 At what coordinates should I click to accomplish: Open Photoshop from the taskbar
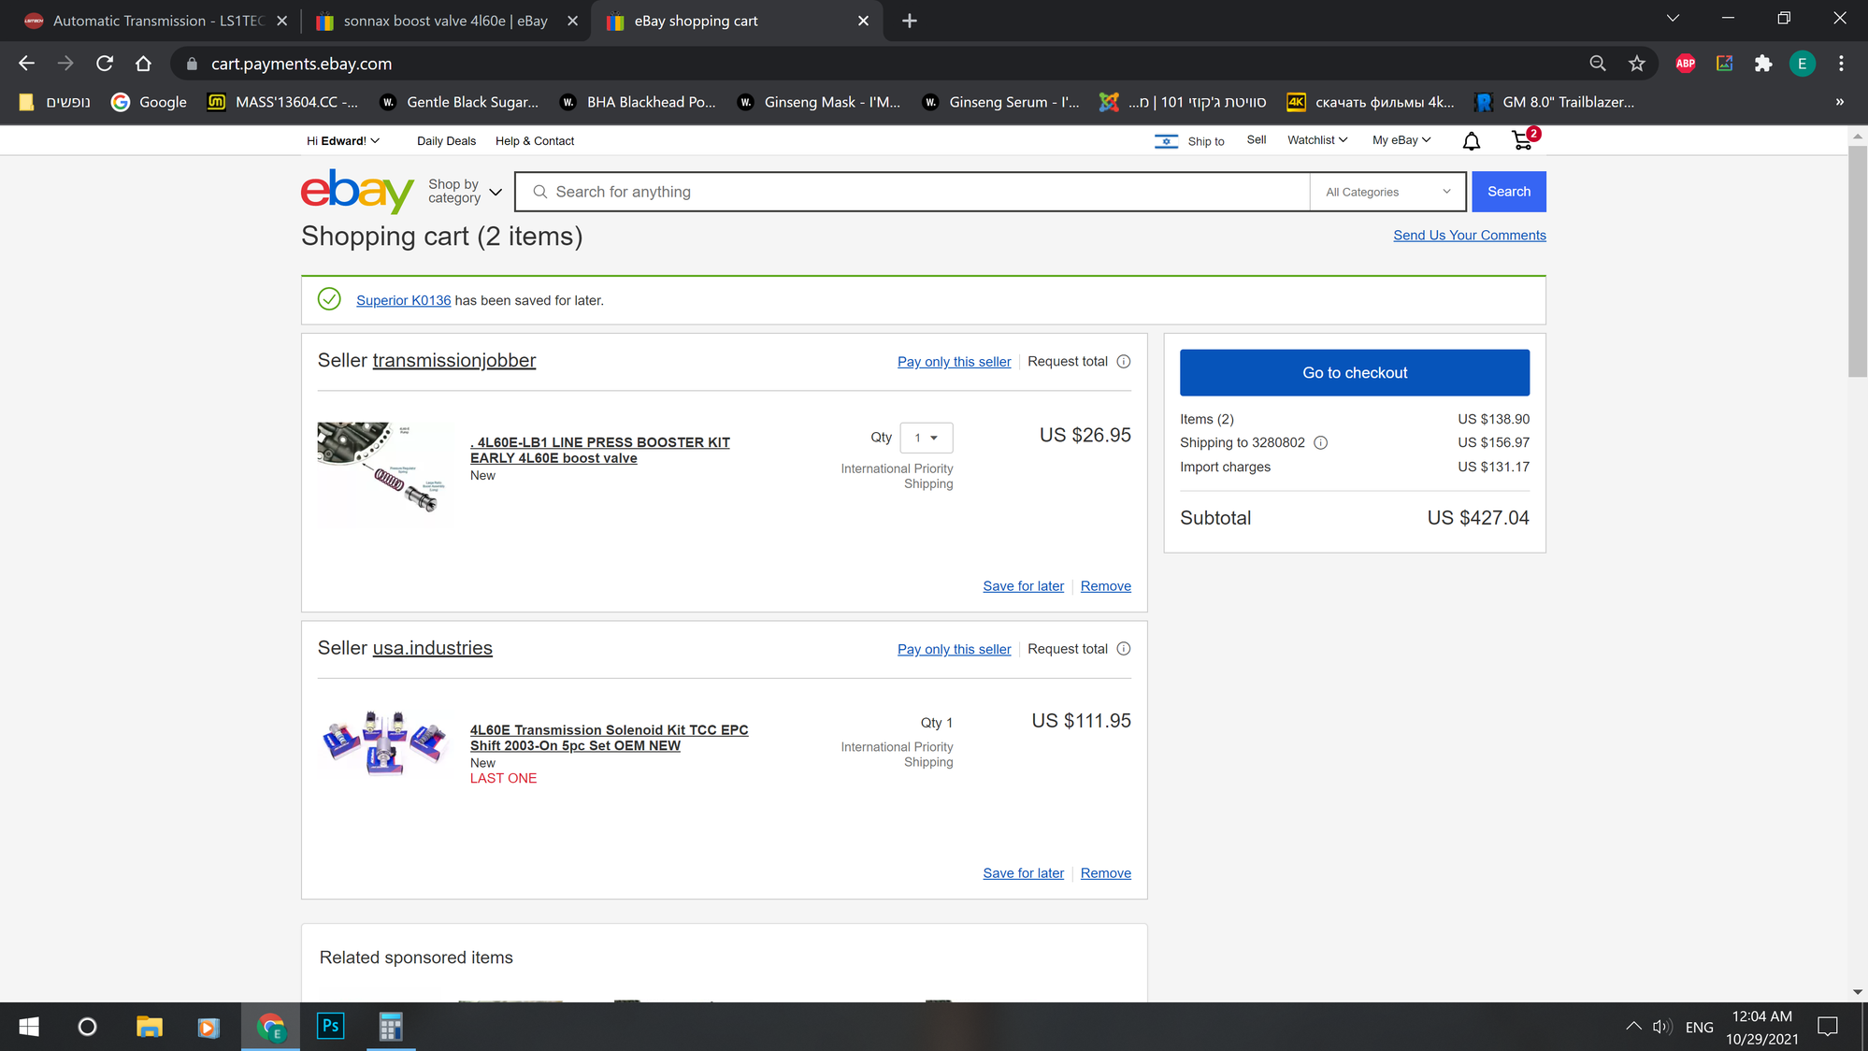pyautogui.click(x=331, y=1026)
